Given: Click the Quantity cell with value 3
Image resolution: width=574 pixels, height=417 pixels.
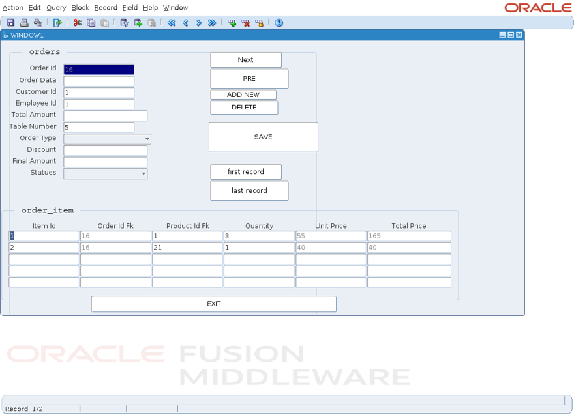Looking at the screenshot, I should click(x=259, y=236).
